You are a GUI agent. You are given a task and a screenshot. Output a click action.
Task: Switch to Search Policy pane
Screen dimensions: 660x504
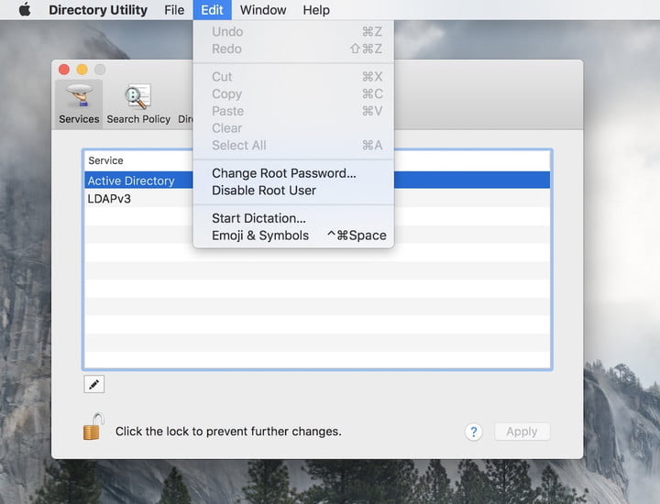[x=138, y=104]
